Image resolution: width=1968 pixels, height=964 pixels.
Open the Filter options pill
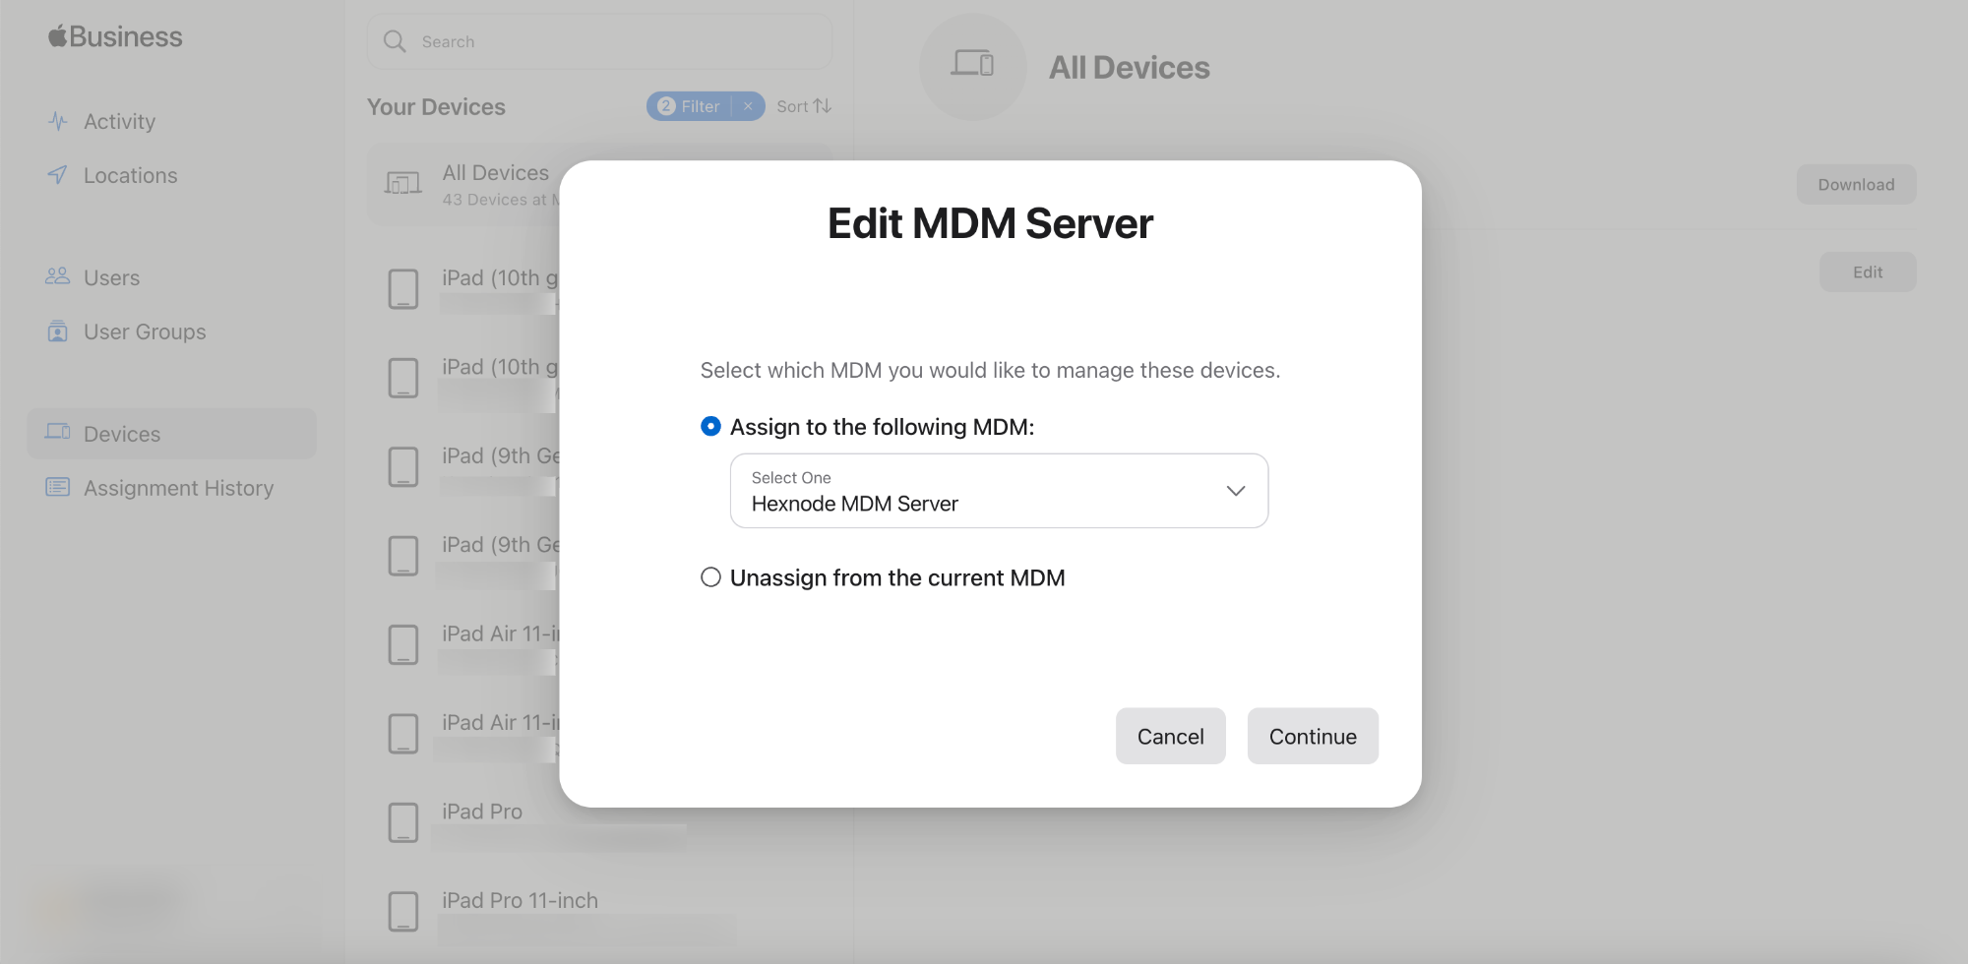(x=691, y=106)
